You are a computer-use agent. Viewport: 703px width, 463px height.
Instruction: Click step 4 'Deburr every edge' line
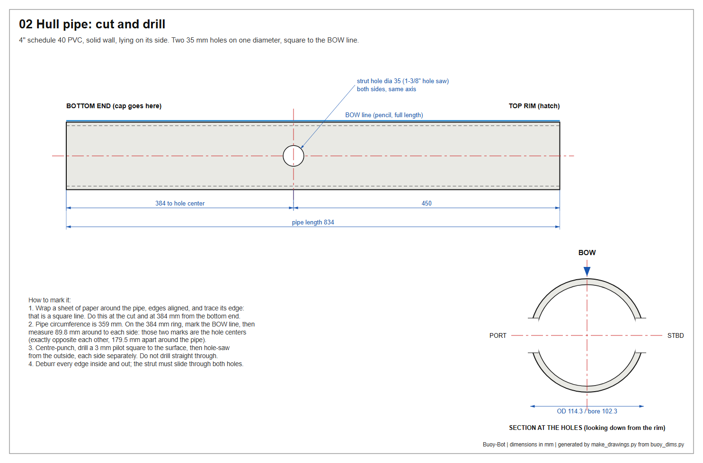click(136, 364)
